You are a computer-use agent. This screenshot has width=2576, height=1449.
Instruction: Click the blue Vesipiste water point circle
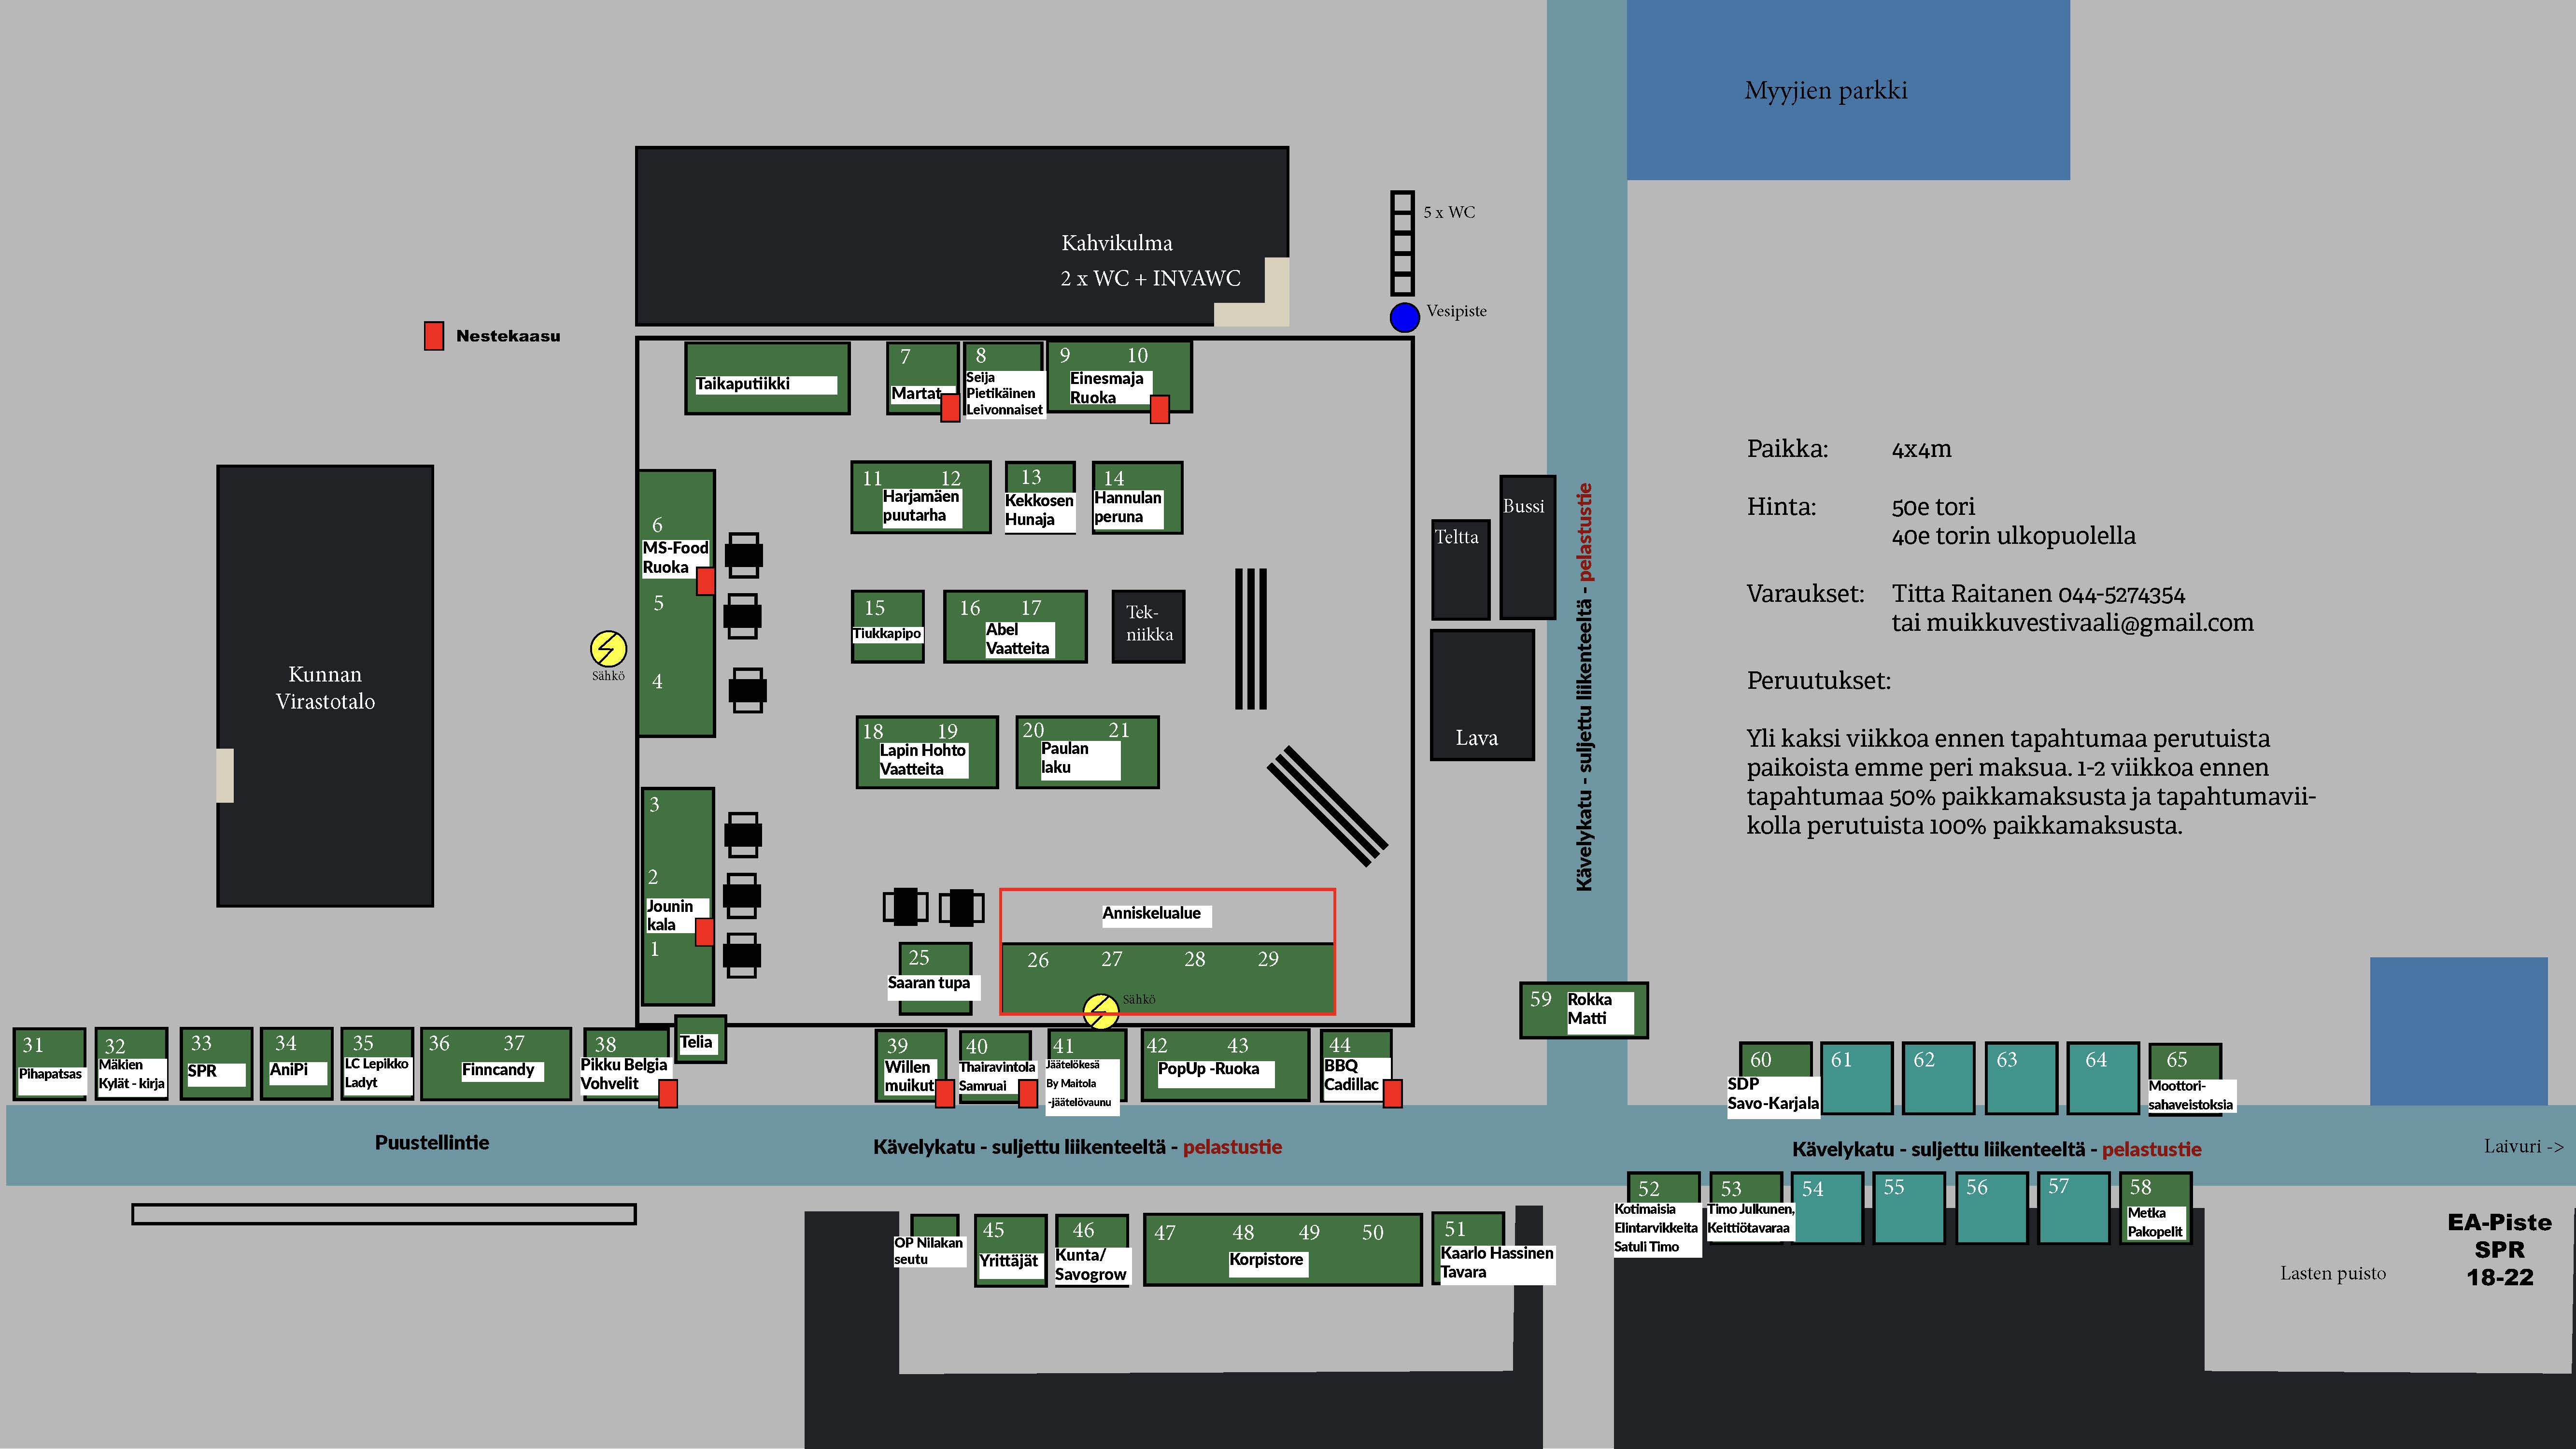click(x=1404, y=318)
